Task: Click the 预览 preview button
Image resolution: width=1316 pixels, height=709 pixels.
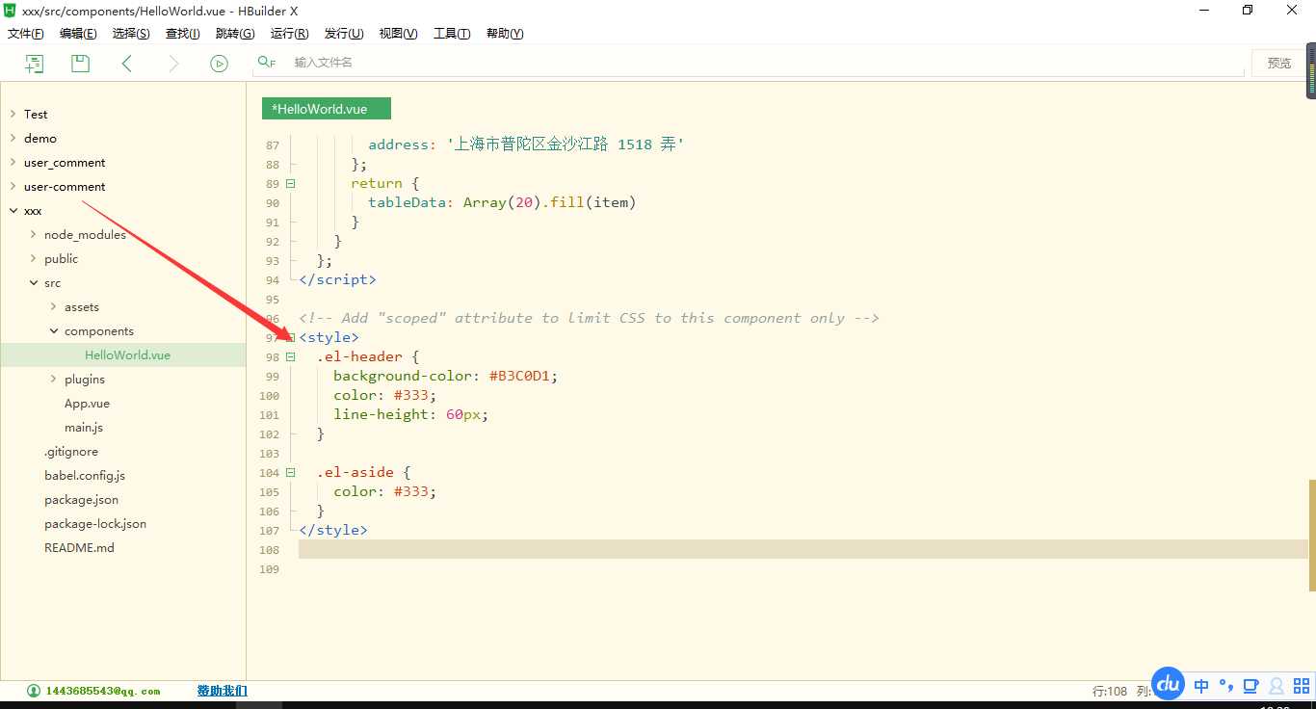Action: click(x=1279, y=64)
